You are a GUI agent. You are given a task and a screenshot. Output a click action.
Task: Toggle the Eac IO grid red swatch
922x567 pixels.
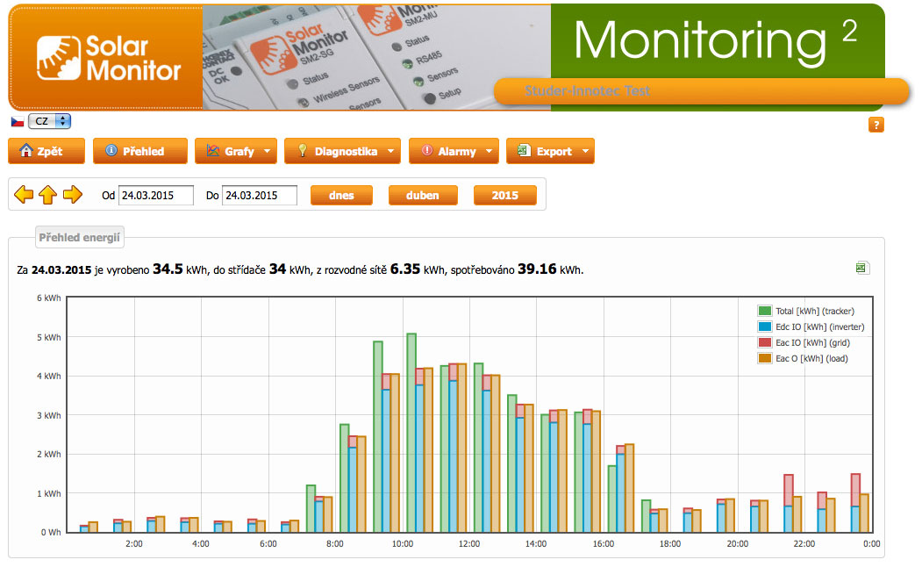pyautogui.click(x=764, y=342)
